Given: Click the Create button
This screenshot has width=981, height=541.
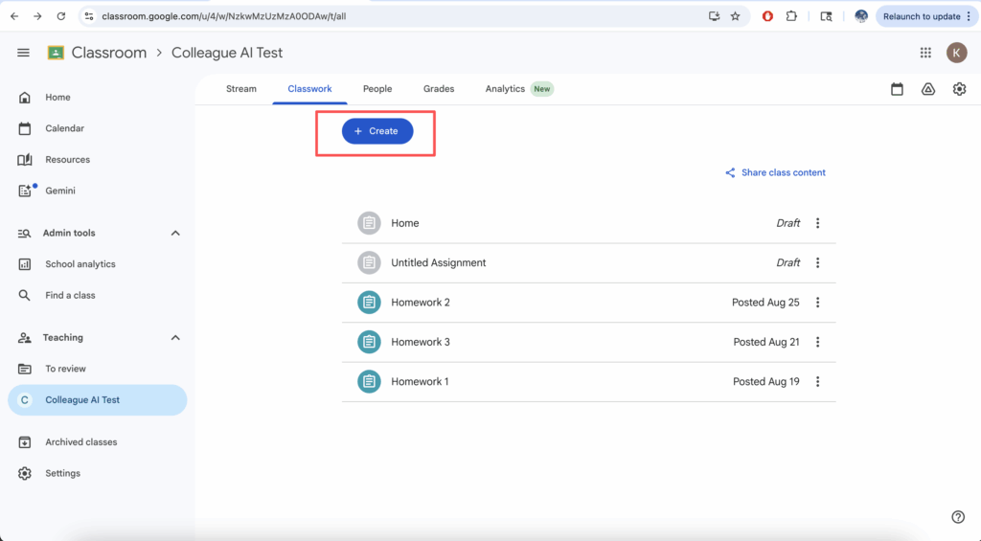Looking at the screenshot, I should coord(377,131).
